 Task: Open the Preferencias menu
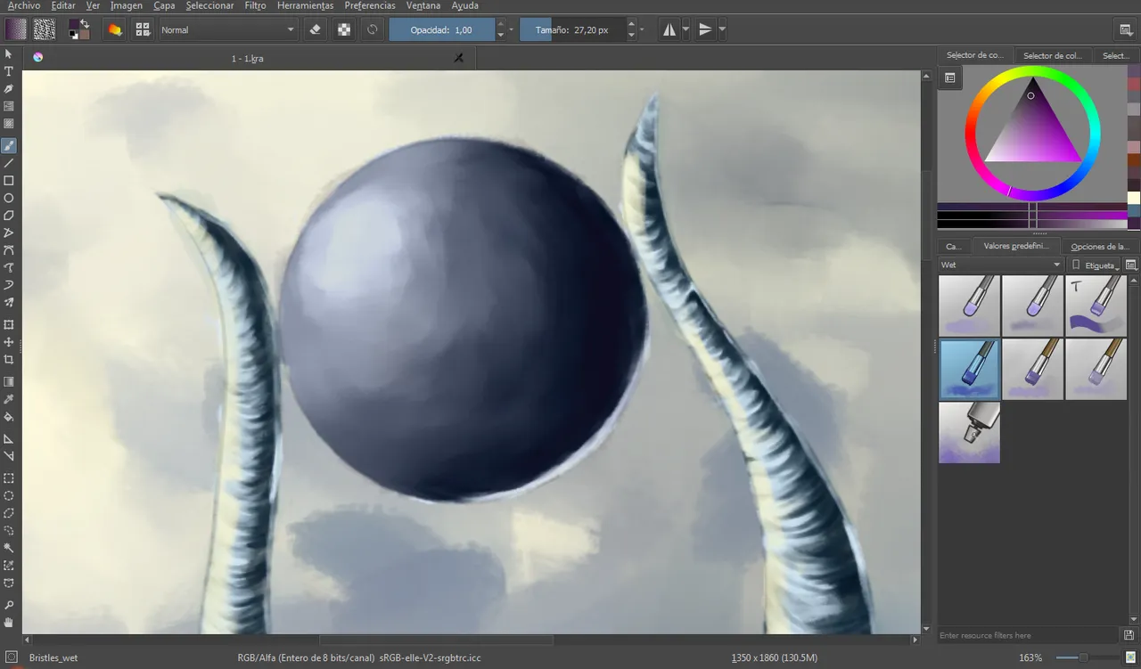click(x=370, y=5)
